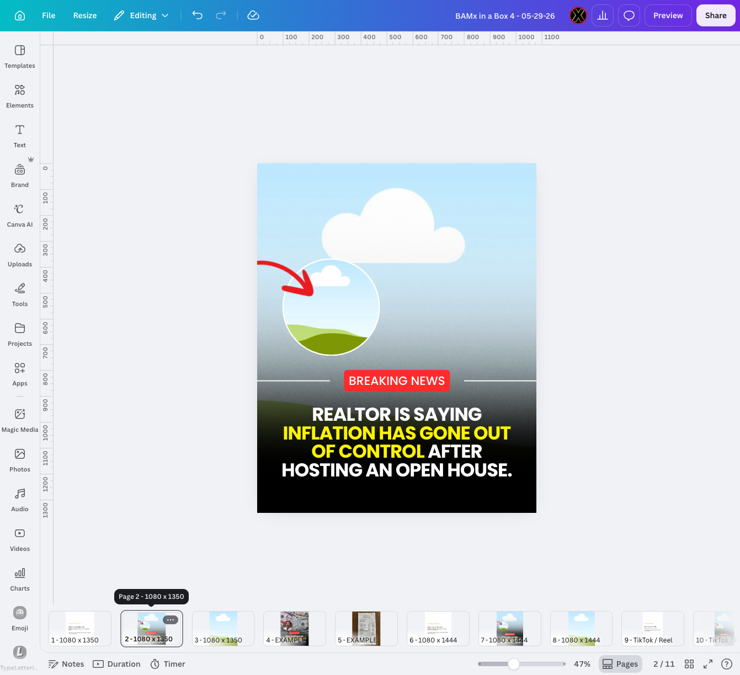This screenshot has height=675, width=740.
Task: Open the comments bubble icon
Action: [x=629, y=15]
